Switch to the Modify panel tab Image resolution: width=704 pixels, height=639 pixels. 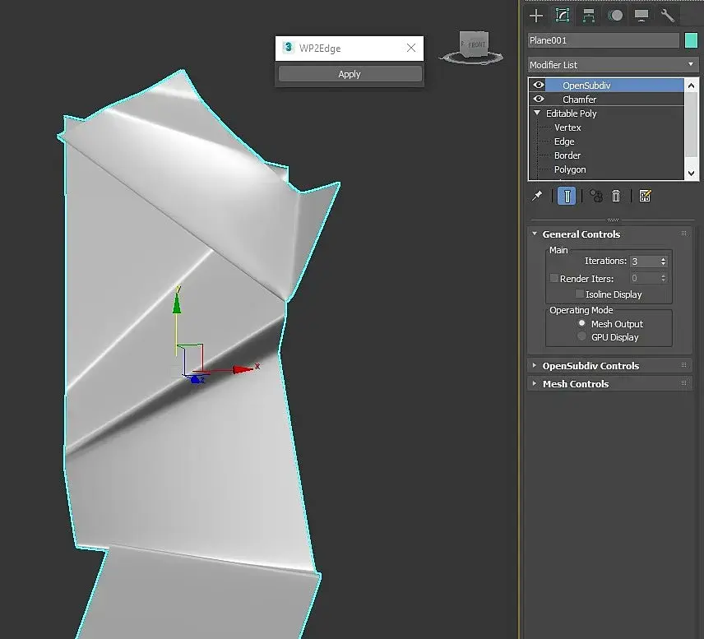(x=562, y=16)
